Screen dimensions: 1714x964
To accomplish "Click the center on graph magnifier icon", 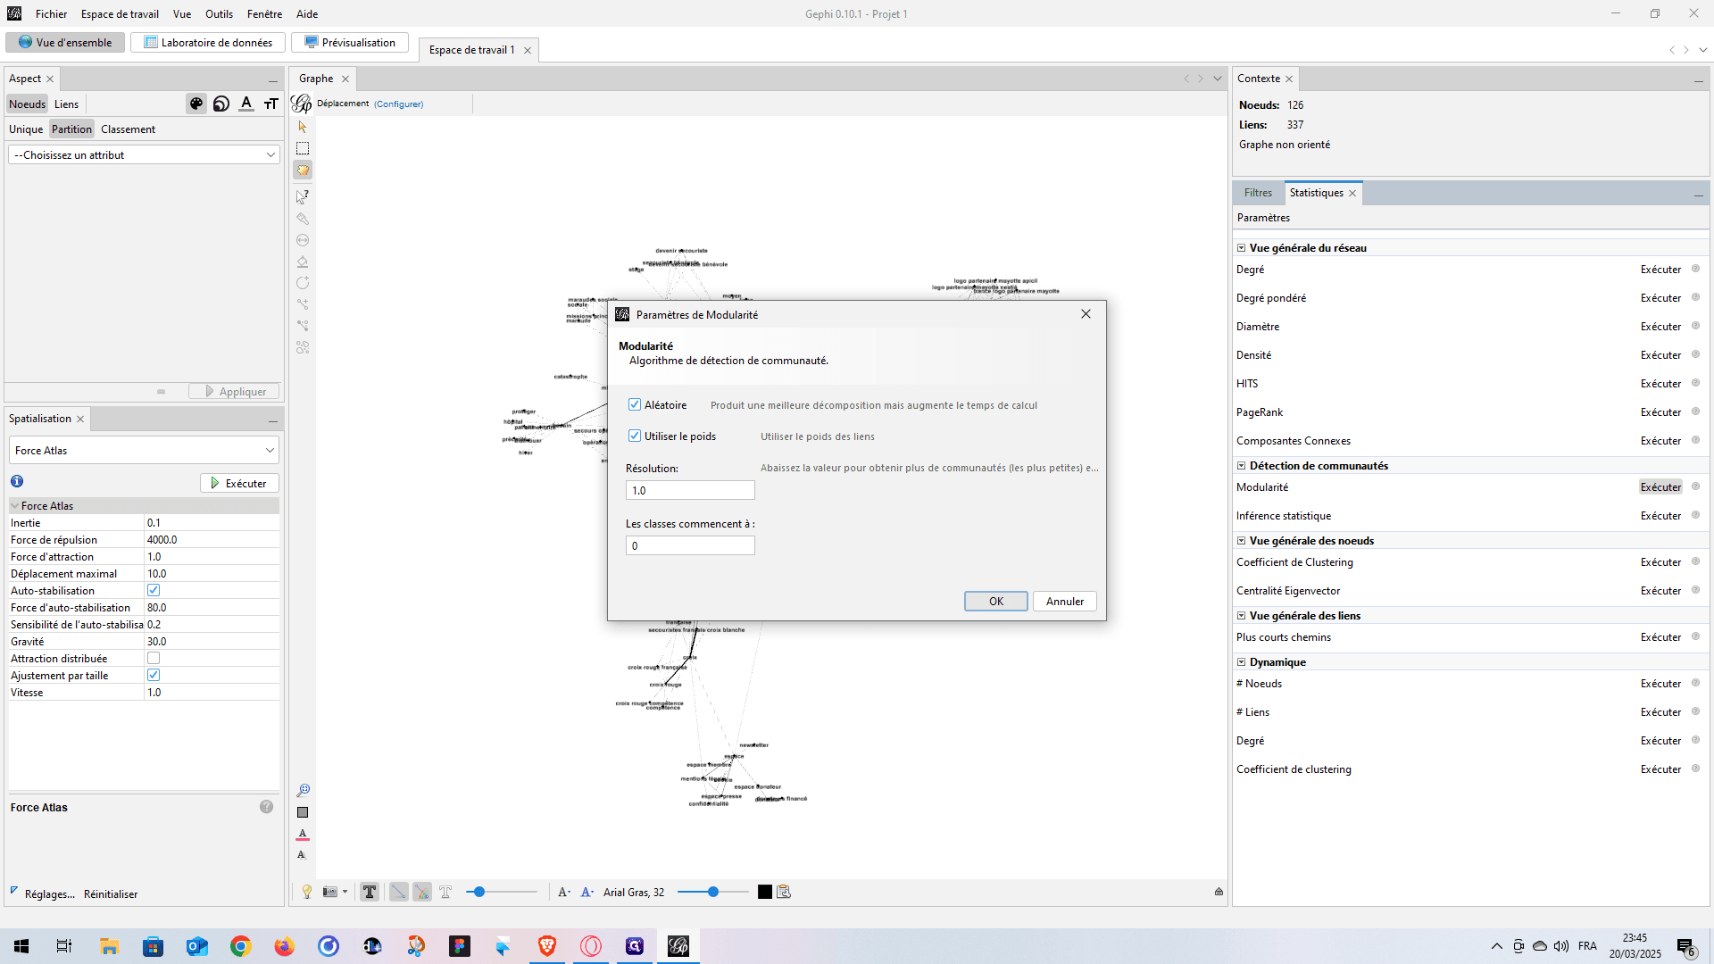I will [x=303, y=790].
